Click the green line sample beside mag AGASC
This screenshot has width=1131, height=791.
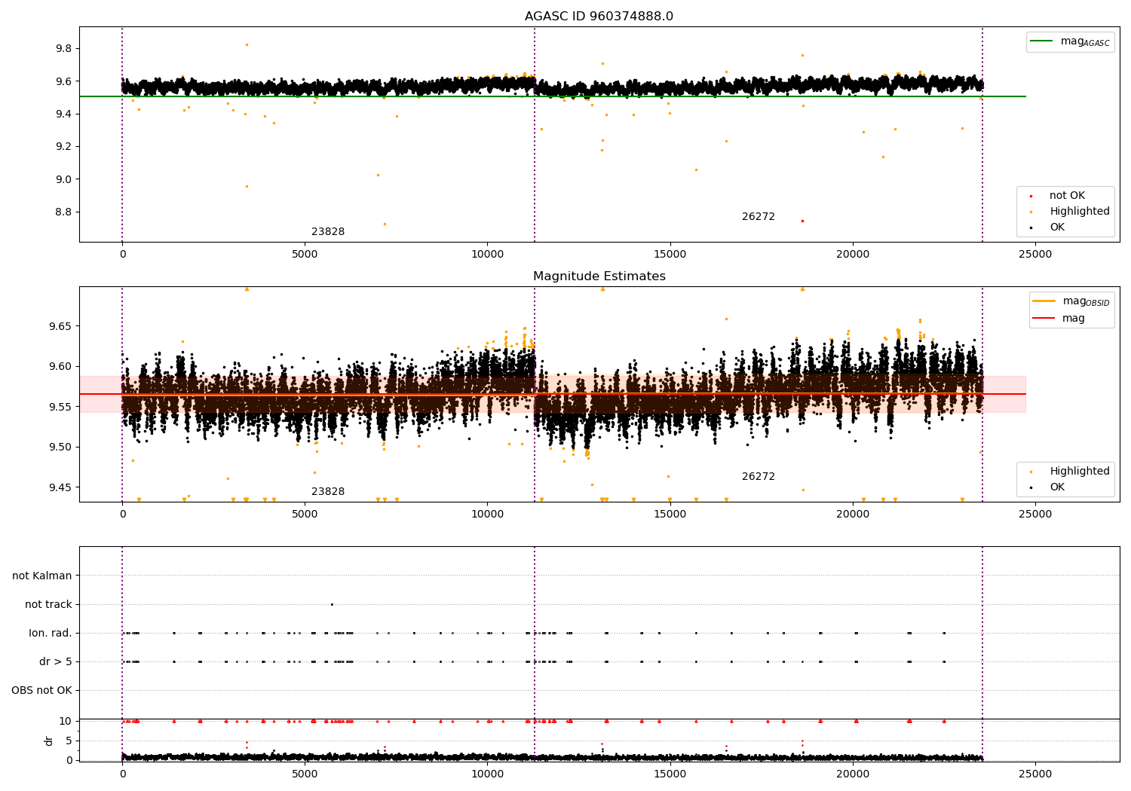[x=1042, y=41]
